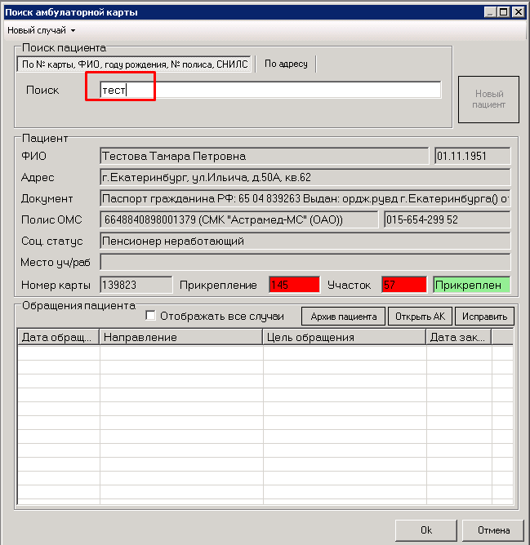Enable Отображать все случаи checkbox
This screenshot has height=545, width=530.
pos(150,316)
